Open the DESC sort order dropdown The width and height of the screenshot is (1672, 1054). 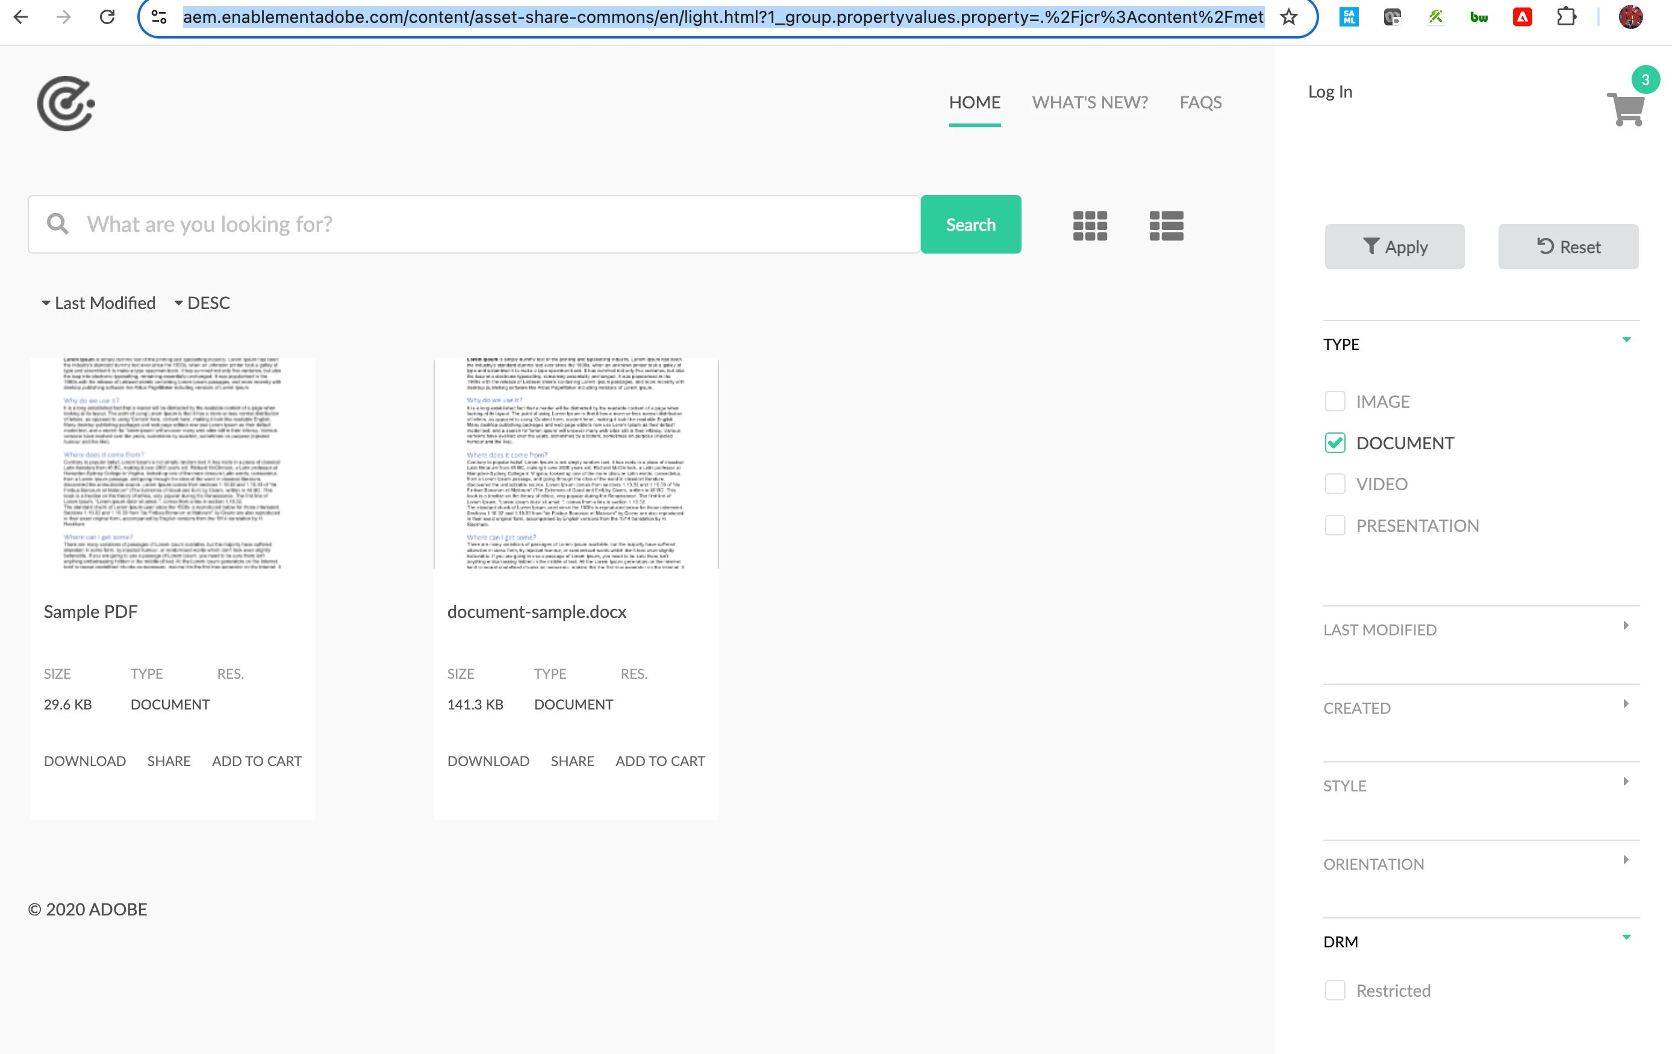point(202,303)
